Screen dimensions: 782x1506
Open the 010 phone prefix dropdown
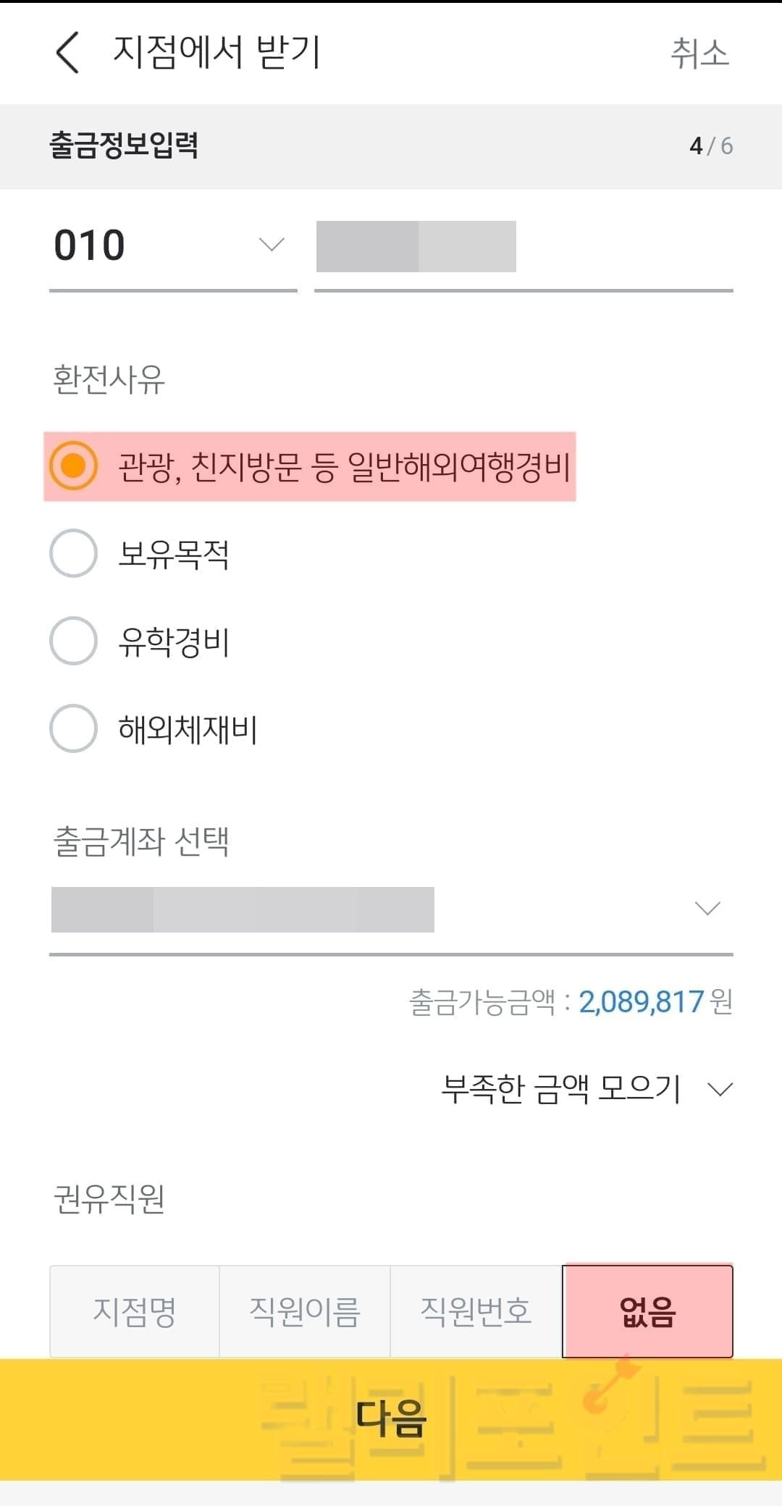click(172, 246)
